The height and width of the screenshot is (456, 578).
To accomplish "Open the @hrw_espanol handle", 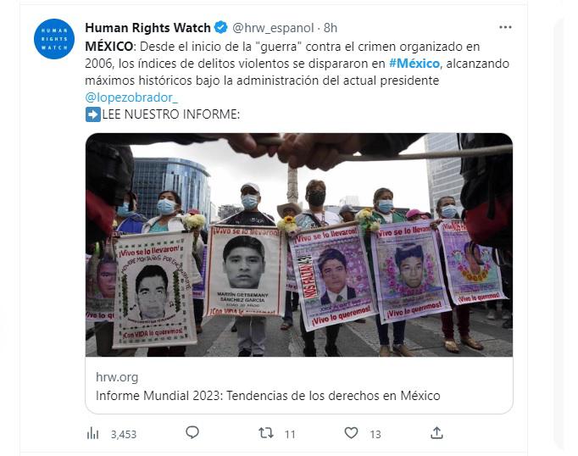I will [x=273, y=28].
